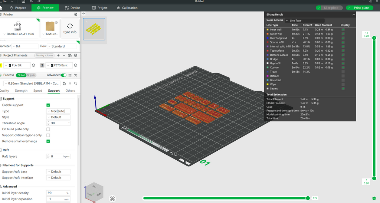The image size is (380, 203).
Task: Open the layers icon at bottom right
Action: (374, 198)
